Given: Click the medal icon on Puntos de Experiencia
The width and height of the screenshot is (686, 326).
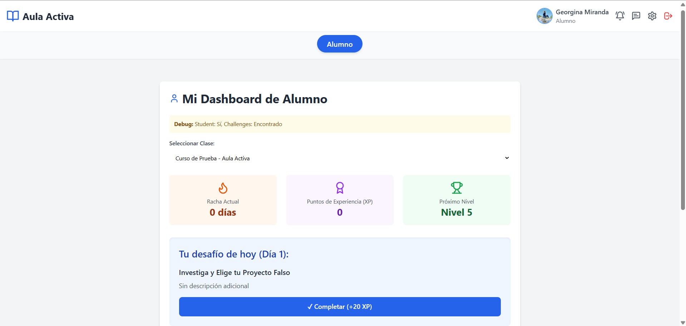Looking at the screenshot, I should (340, 188).
